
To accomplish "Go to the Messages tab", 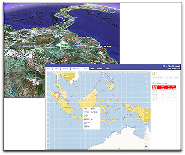I will [x=76, y=69].
